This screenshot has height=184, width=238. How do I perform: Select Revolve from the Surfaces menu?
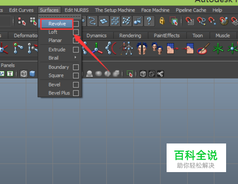[57, 24]
